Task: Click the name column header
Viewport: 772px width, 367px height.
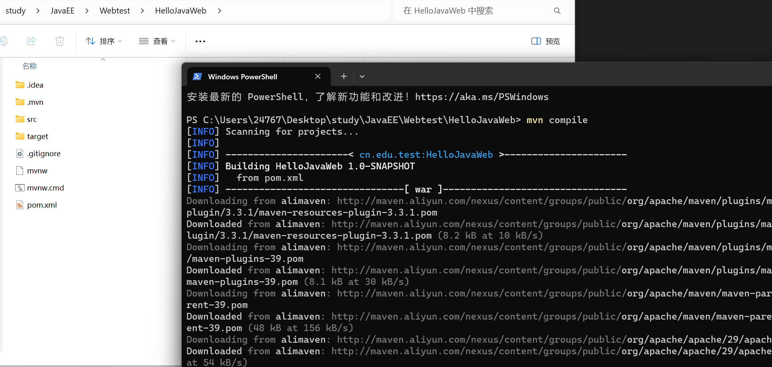Action: pos(29,66)
